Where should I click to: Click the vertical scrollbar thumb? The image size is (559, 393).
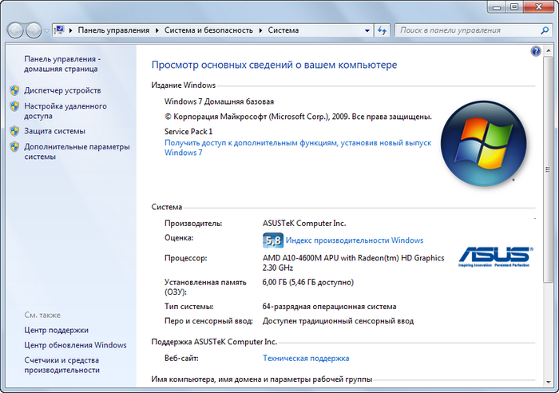coord(548,170)
